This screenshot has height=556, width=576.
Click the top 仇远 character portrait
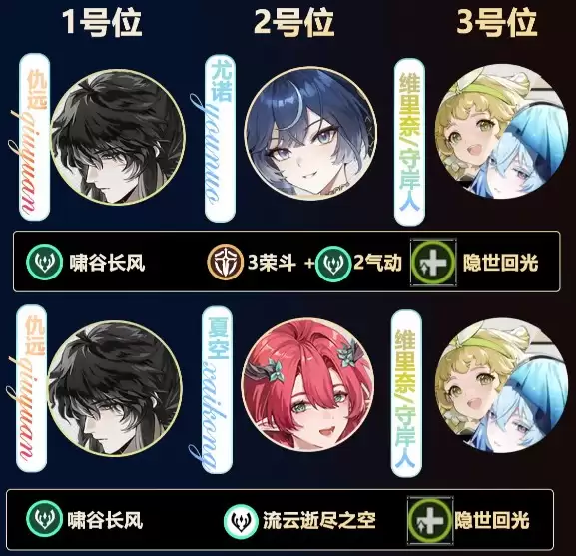[x=118, y=137]
